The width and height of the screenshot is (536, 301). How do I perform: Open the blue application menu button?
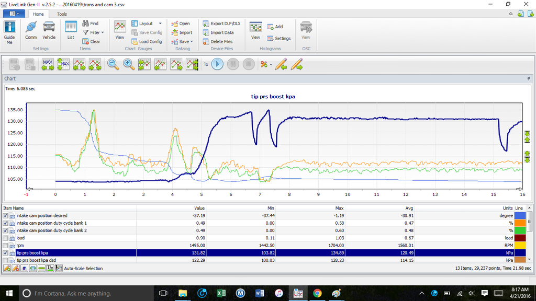(14, 14)
